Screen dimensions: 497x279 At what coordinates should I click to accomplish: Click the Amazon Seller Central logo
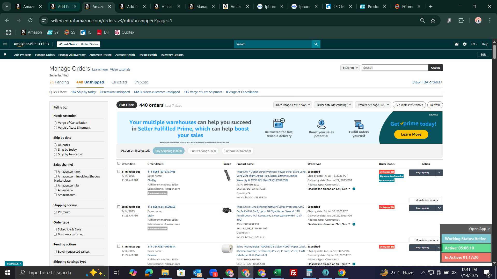31,44
